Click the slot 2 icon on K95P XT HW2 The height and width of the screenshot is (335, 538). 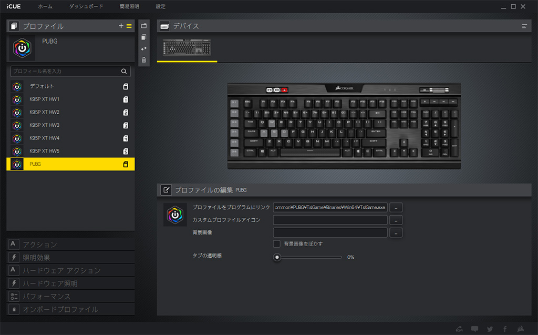pyautogui.click(x=126, y=113)
